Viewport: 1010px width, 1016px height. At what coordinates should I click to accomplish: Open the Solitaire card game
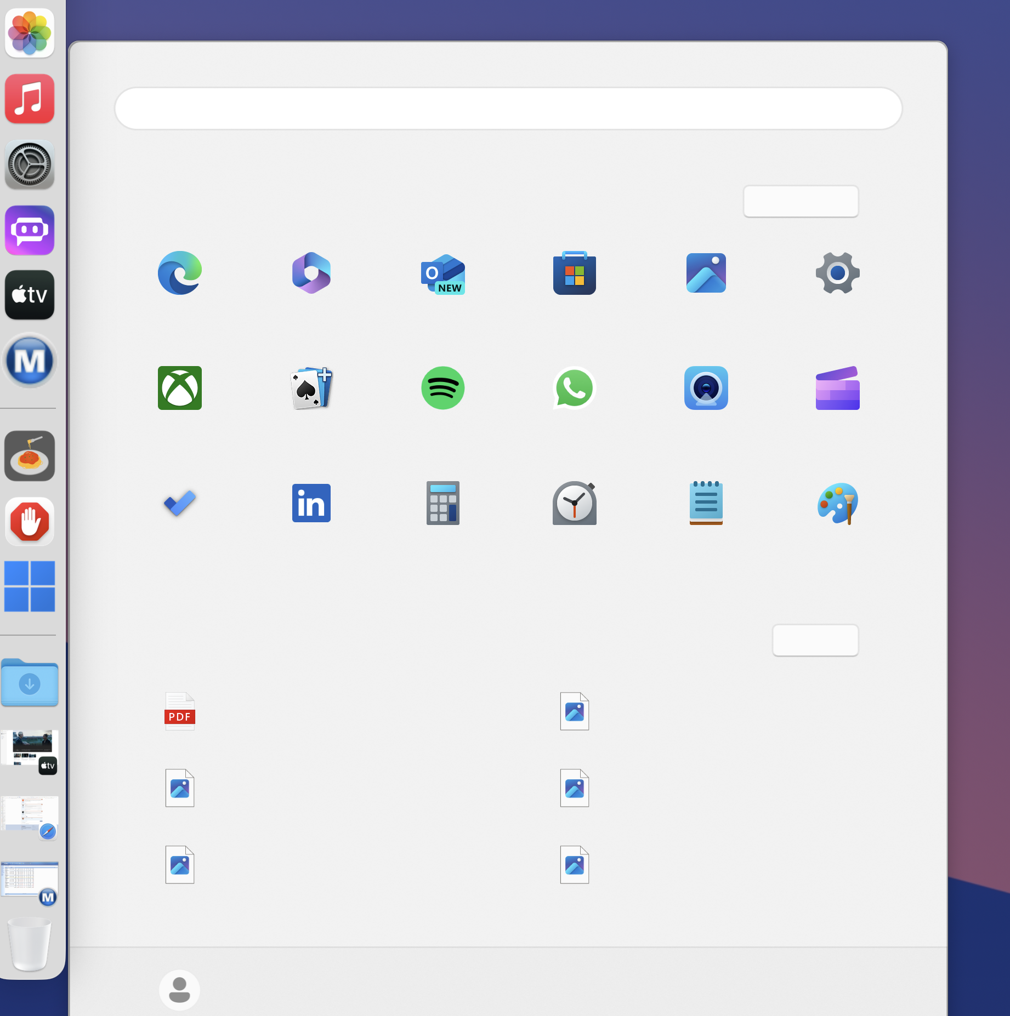click(x=311, y=388)
